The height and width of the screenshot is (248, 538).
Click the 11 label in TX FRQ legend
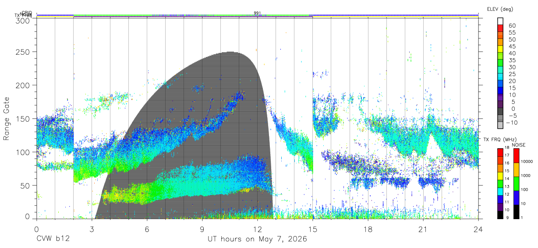point(506,202)
